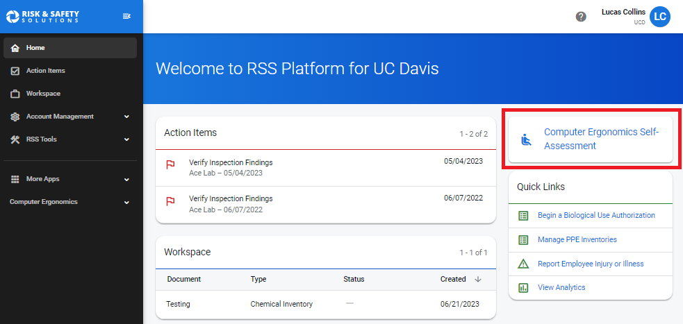Open View Analytics link
This screenshot has height=324, width=683.
[561, 287]
